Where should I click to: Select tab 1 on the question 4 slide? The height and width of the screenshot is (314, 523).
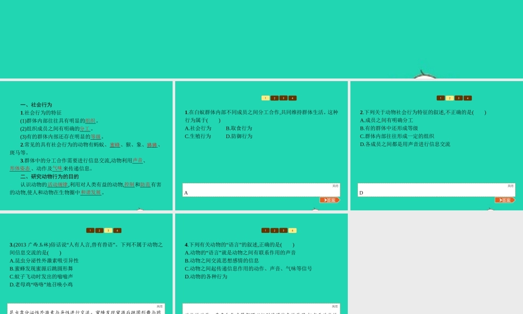[266, 231]
